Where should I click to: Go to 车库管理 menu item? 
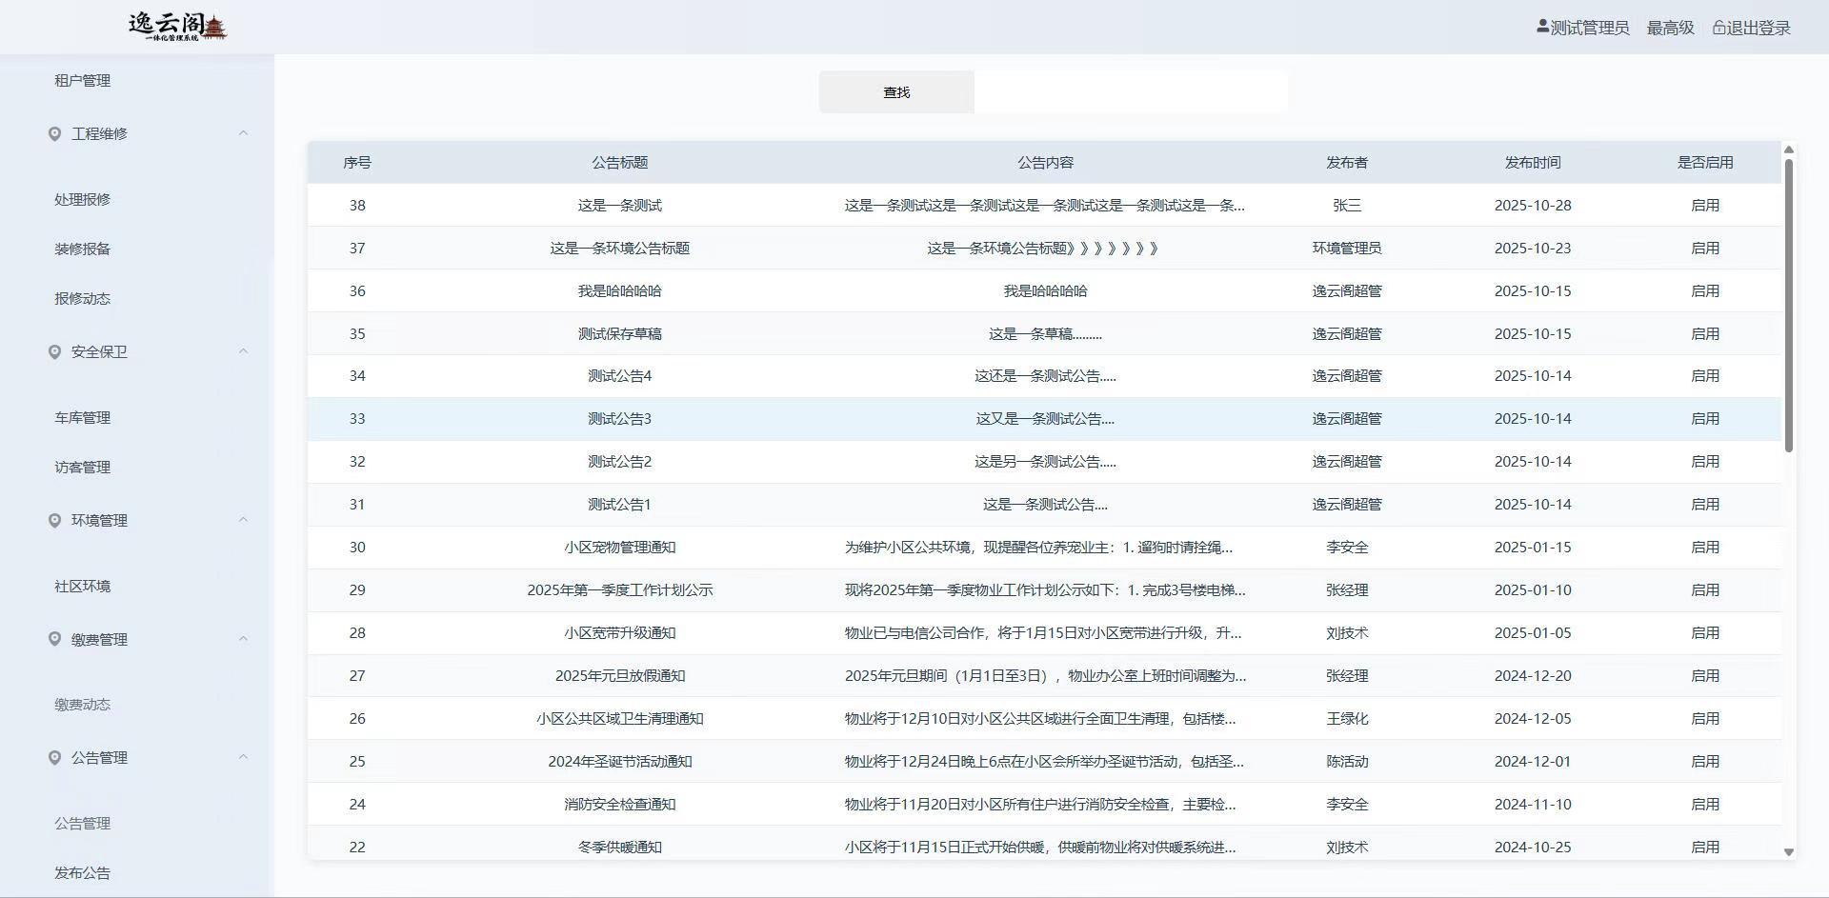(x=82, y=417)
